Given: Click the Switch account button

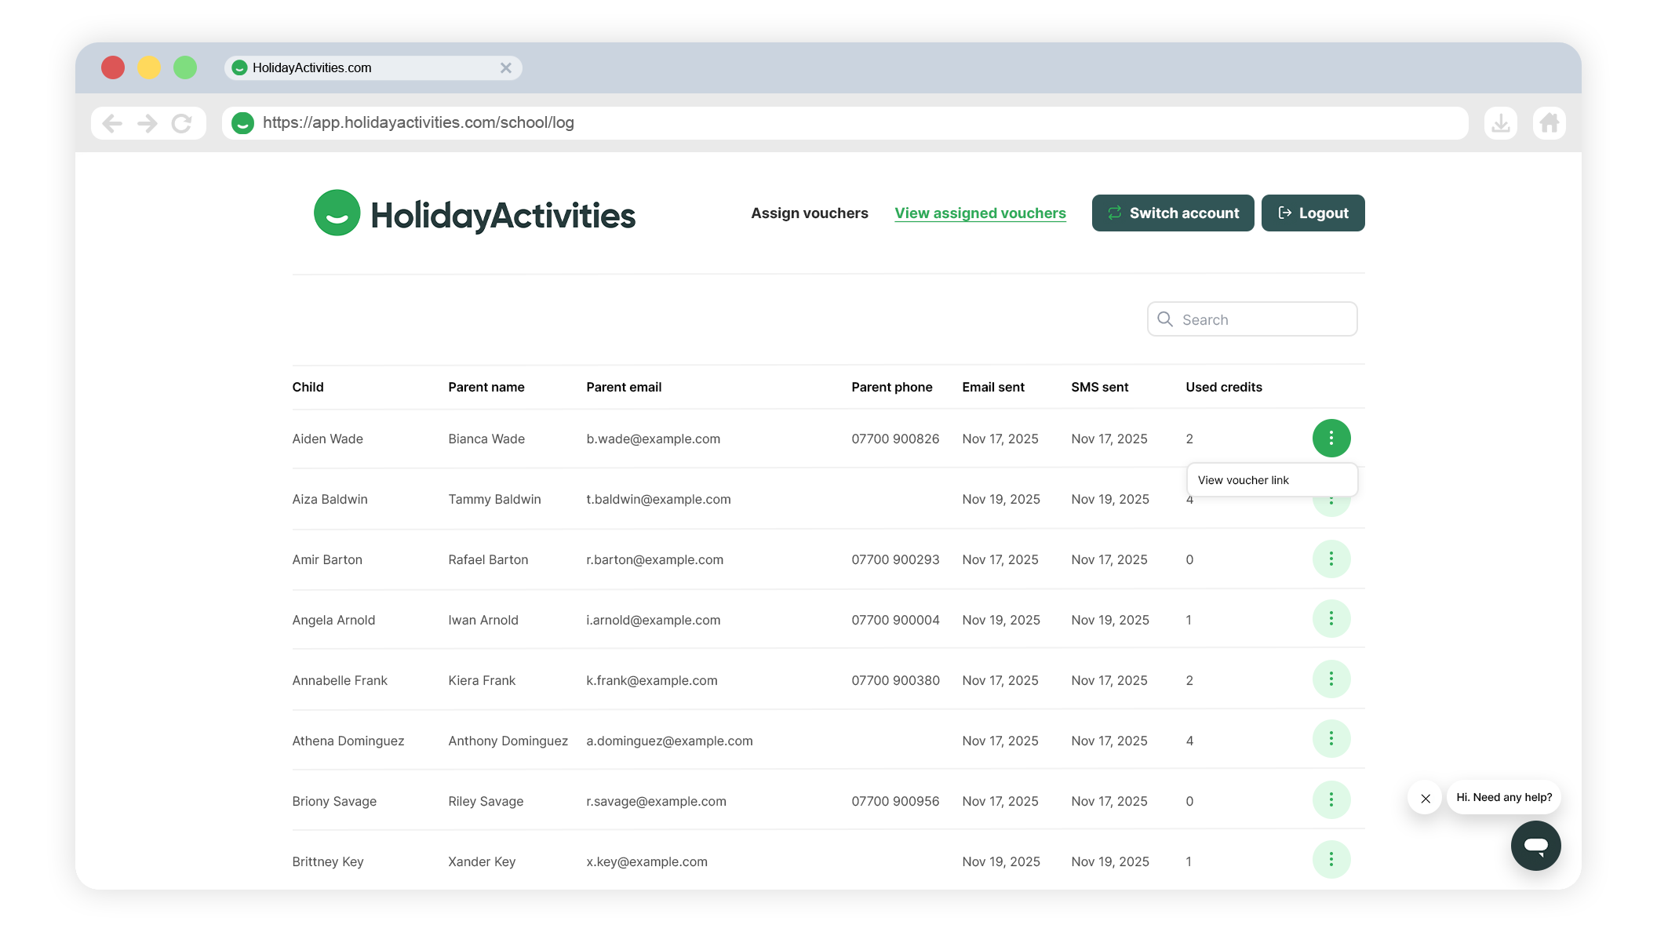Looking at the screenshot, I should pyautogui.click(x=1172, y=213).
